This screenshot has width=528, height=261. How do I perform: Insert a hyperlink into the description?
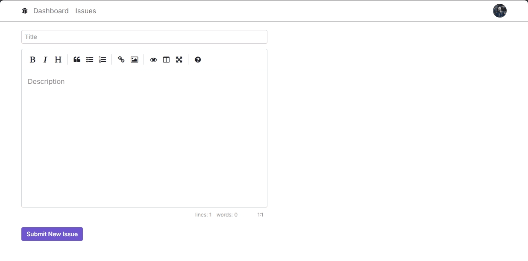click(121, 59)
